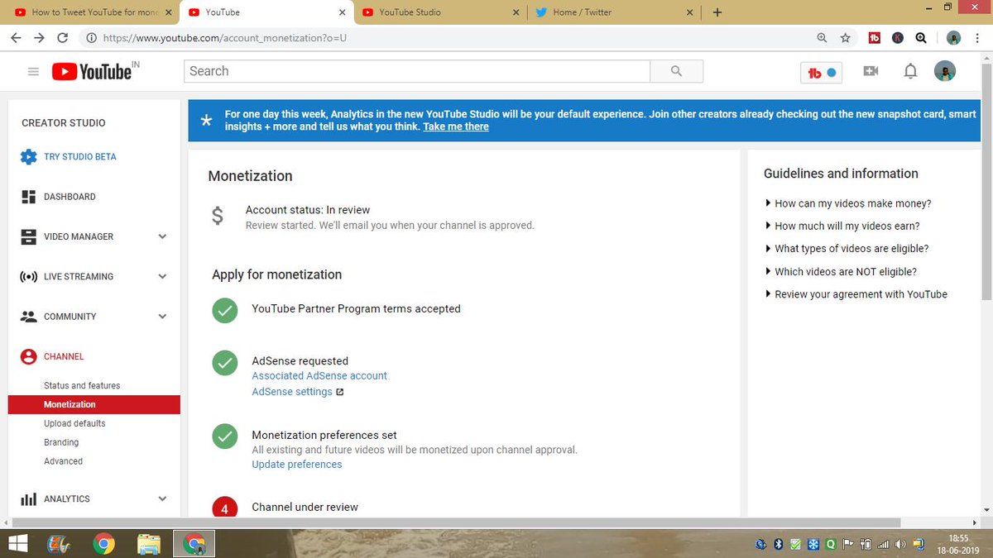Screen dimensions: 993x558
Task: Close the blue announcement banner star icon
Action: tap(206, 121)
